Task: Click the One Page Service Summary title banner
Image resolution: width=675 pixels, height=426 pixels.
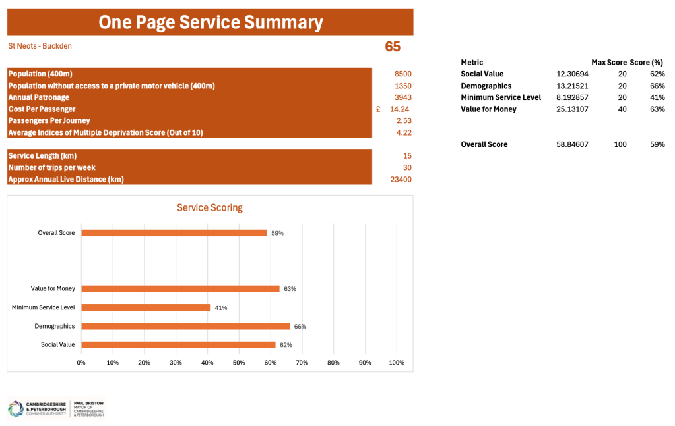Action: [210, 22]
